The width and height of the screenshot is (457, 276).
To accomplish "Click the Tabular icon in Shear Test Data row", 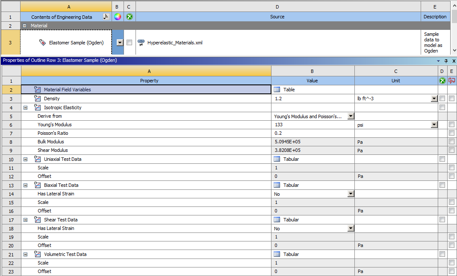I will tap(277, 220).
